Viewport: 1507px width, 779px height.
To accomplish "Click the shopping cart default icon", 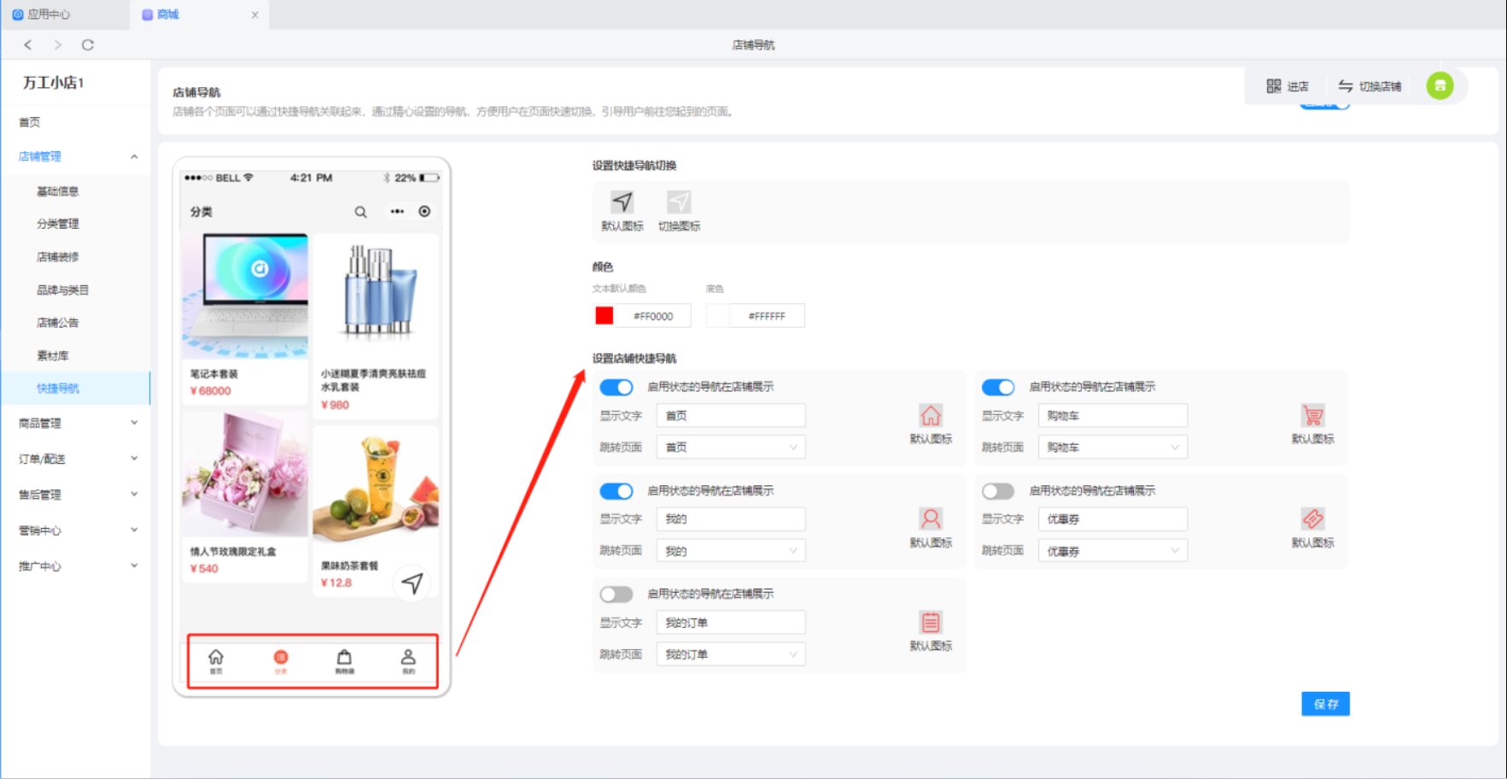I will (x=1312, y=416).
